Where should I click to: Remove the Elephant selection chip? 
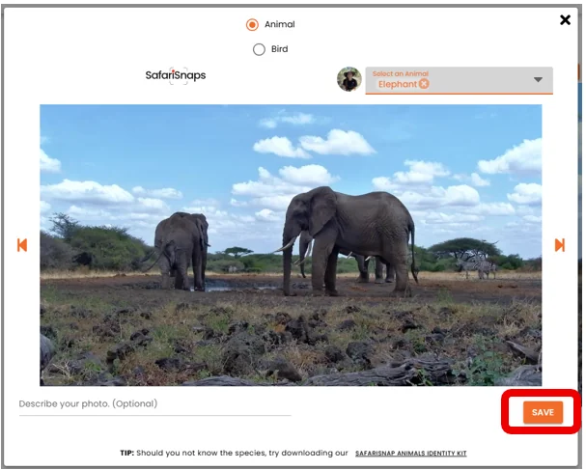point(424,84)
